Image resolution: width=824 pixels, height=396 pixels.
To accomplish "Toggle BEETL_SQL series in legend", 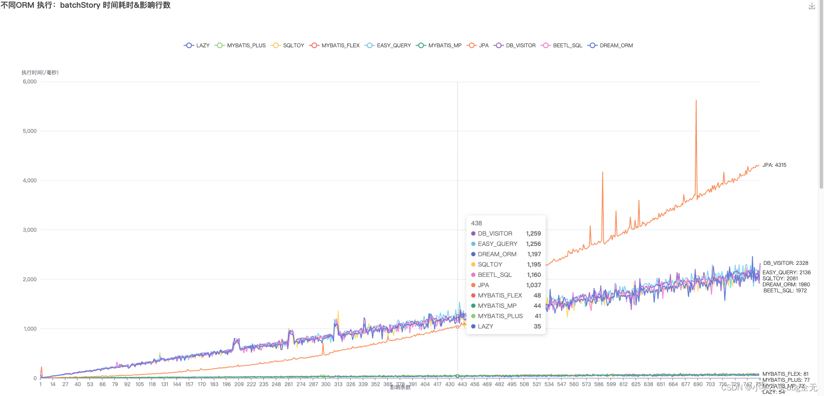I will click(562, 46).
